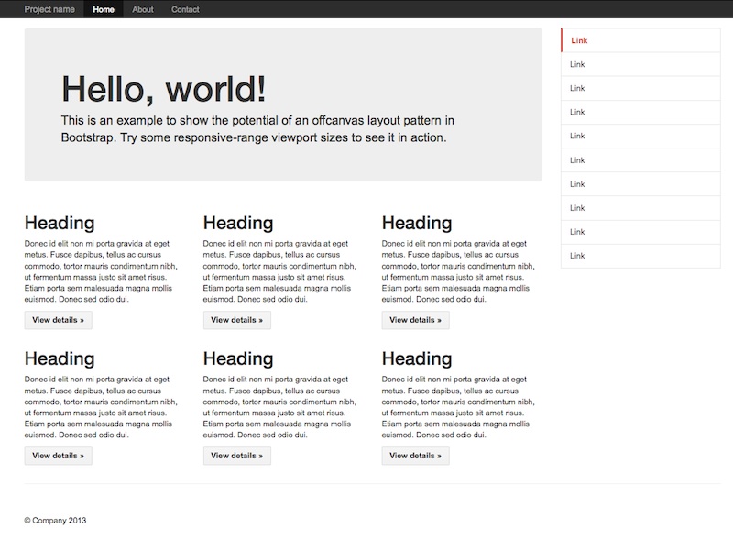Select the ninth Link in sidebar list
This screenshot has width=733, height=550.
[640, 232]
